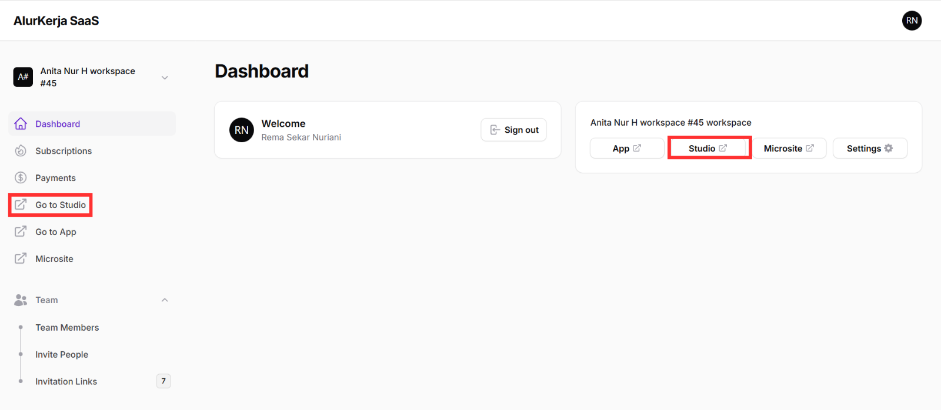Open Invite People in the Team menu
This screenshot has height=410, width=941.
click(x=62, y=354)
